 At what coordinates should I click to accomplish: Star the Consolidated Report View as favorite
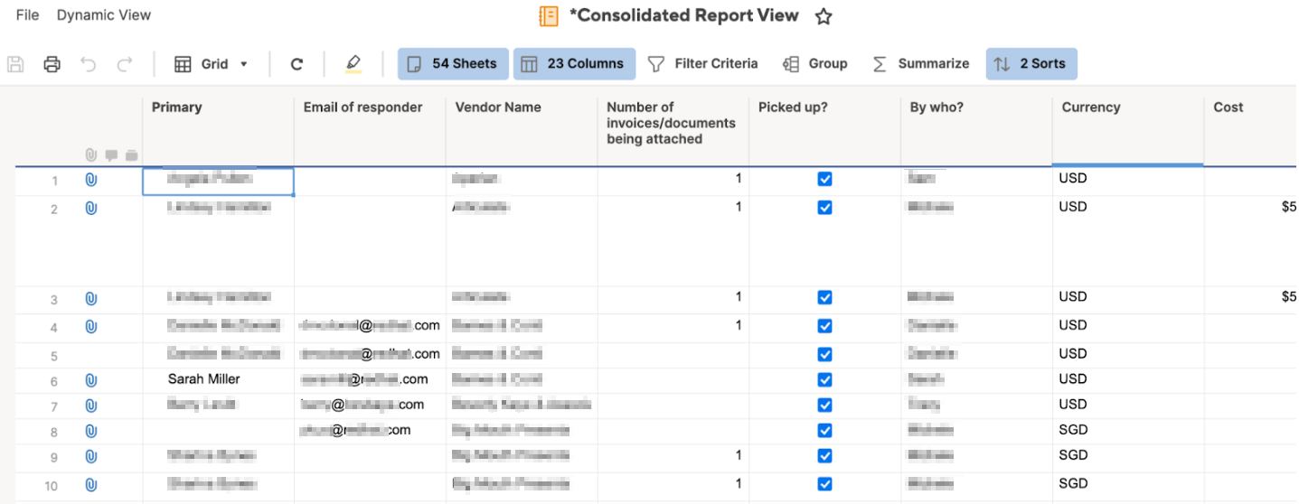[x=824, y=16]
